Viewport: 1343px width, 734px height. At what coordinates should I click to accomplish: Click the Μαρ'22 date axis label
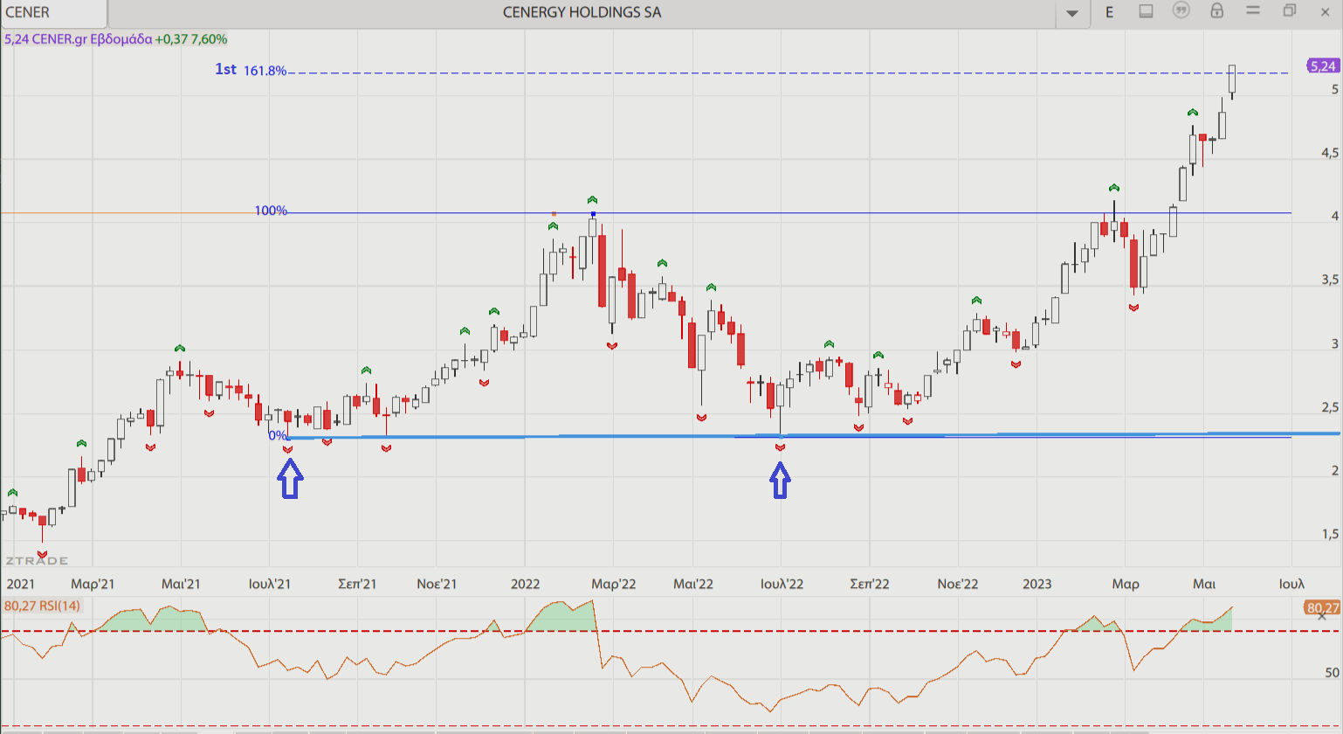[613, 584]
